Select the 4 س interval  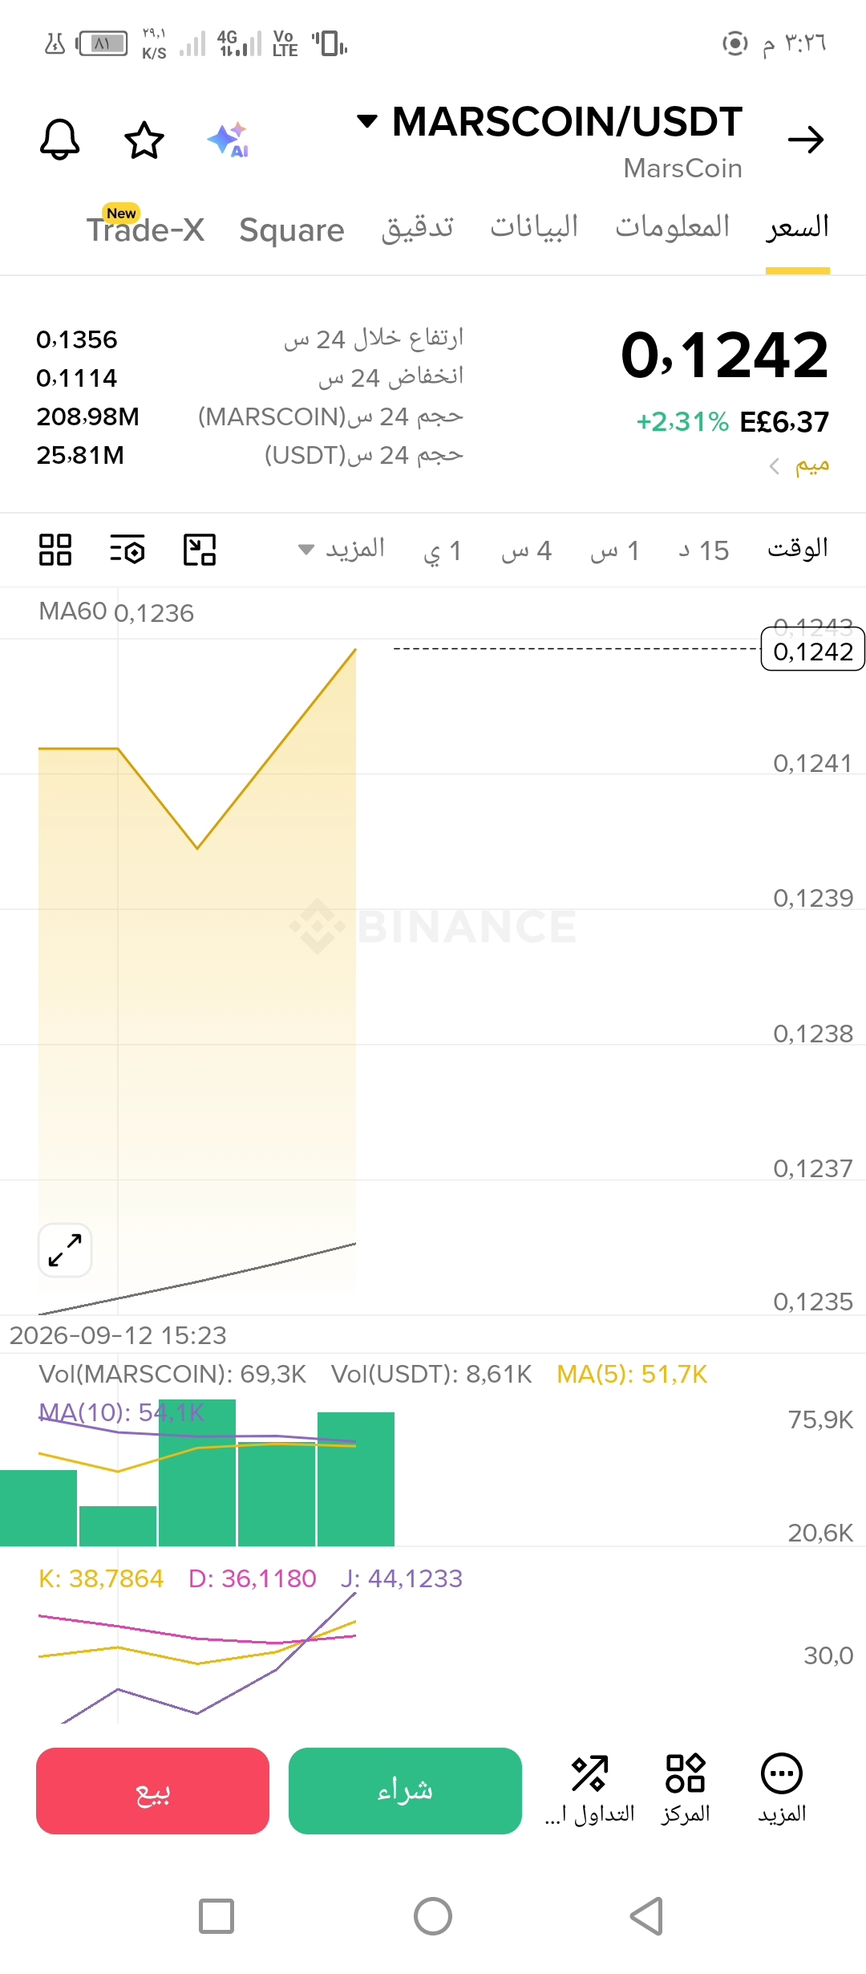(x=527, y=550)
